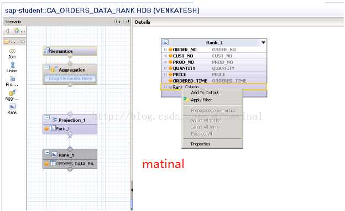The height and width of the screenshot is (211, 345).
Task: Click the Apply Filter menu icon
Action: 186,99
